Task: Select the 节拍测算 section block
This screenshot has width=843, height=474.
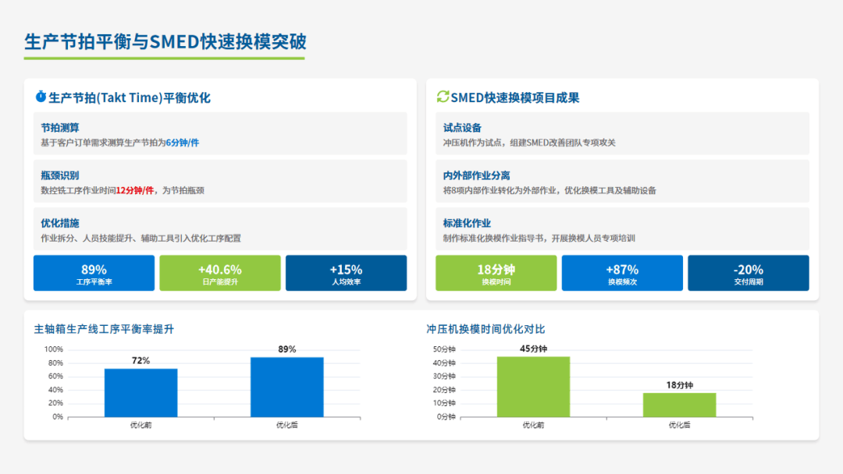Action: tap(219, 134)
